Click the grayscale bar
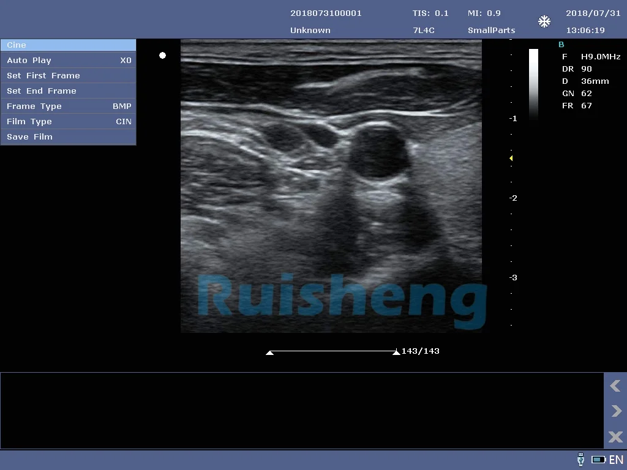Screen dimensions: 627x470 (533, 83)
